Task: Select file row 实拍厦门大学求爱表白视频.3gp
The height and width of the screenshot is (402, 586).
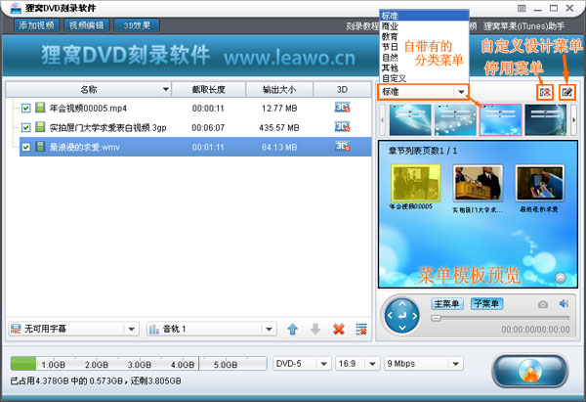Action: pyautogui.click(x=195, y=127)
